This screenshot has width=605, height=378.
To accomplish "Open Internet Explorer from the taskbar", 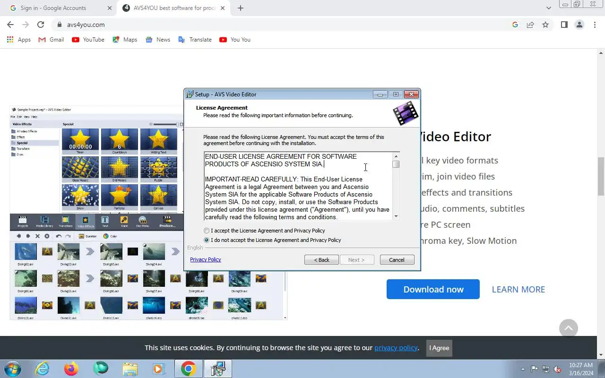I will click(x=43, y=369).
